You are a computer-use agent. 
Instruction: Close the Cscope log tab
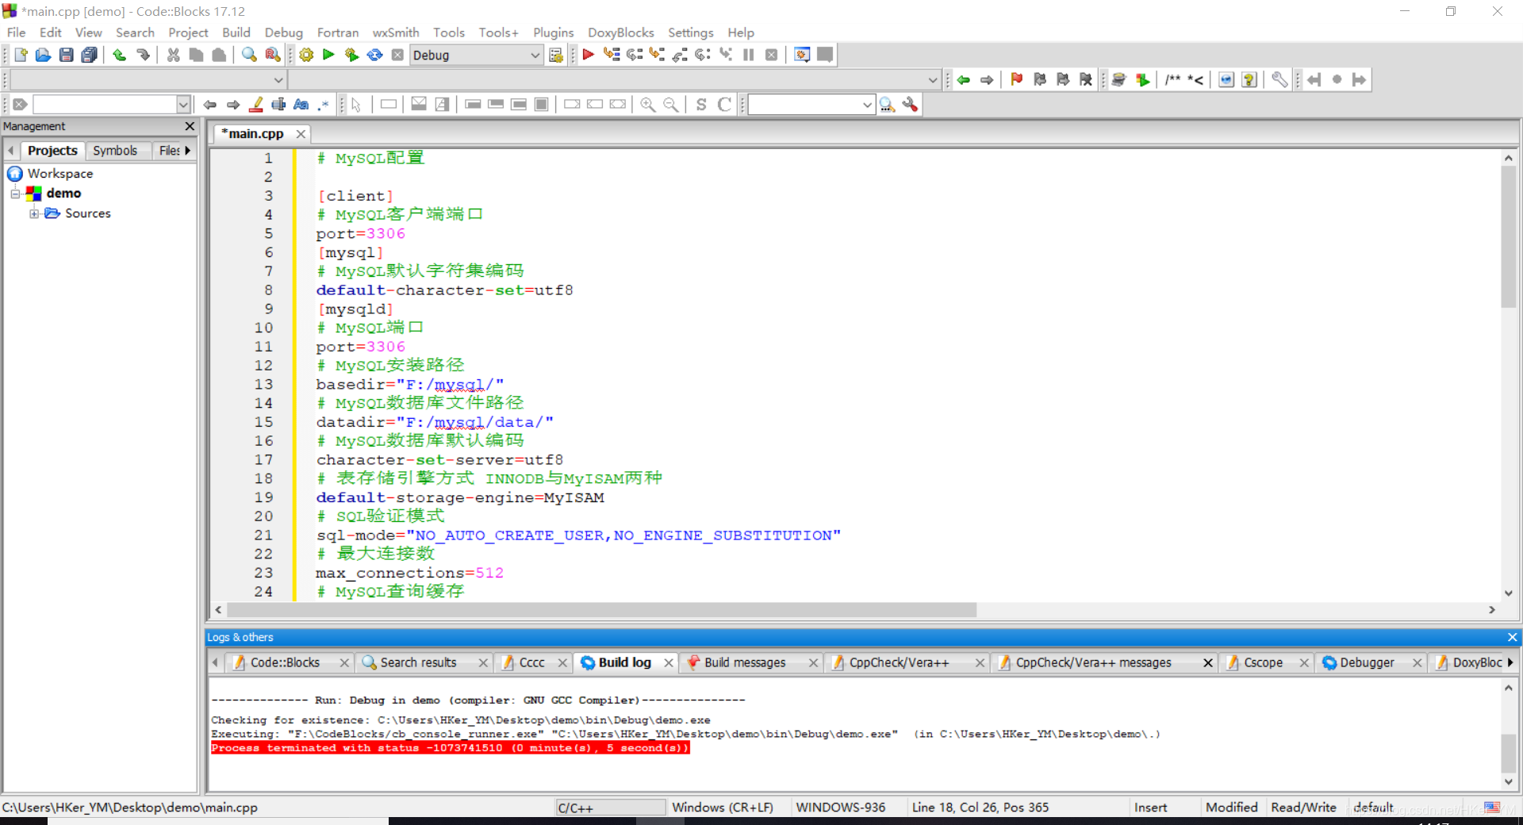(1304, 662)
